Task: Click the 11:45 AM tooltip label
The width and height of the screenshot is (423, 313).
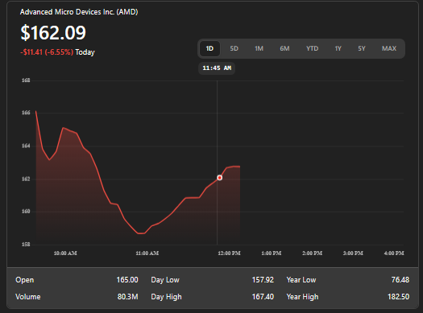Action: 217,68
